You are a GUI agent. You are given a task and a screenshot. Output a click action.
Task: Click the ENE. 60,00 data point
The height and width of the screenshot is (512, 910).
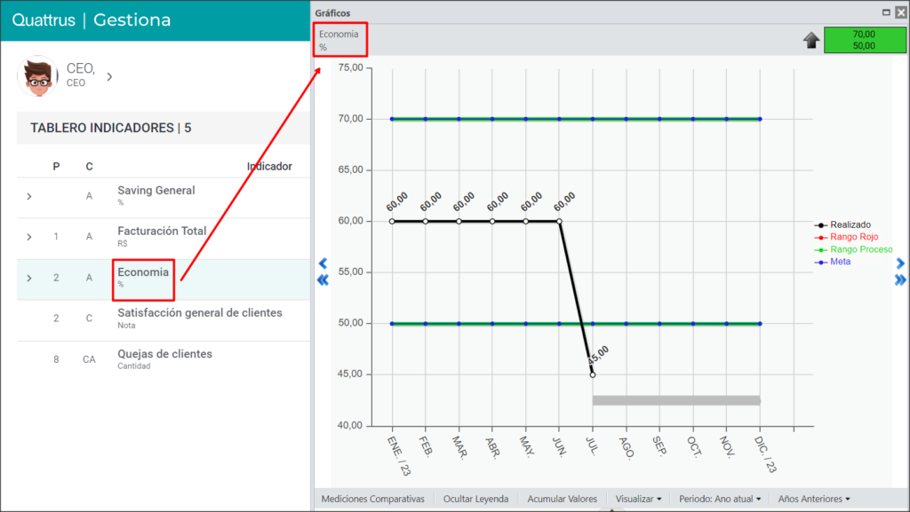[392, 221]
